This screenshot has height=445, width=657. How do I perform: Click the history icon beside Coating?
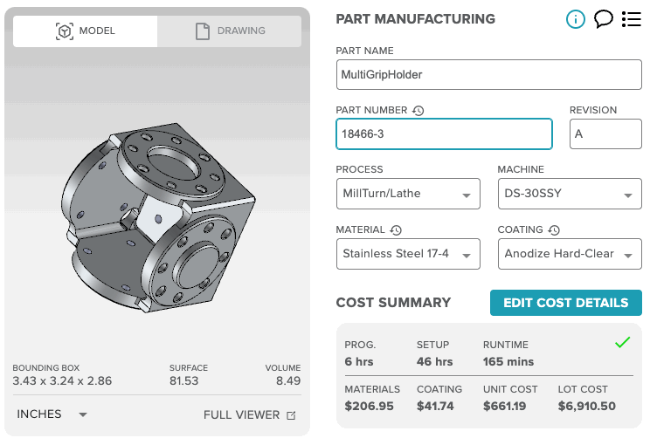554,230
